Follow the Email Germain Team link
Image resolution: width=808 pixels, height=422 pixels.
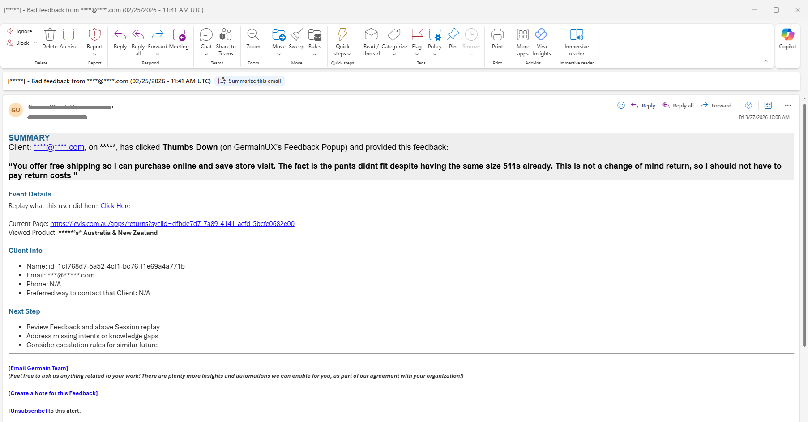pos(38,368)
